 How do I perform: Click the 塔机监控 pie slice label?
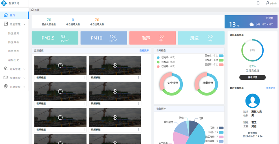168,122
